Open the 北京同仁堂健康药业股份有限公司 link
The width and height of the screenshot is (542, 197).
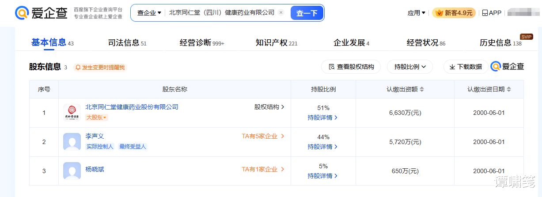click(132, 107)
